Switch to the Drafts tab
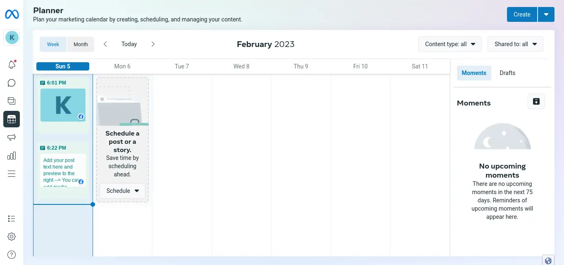564x265 pixels. [507, 73]
